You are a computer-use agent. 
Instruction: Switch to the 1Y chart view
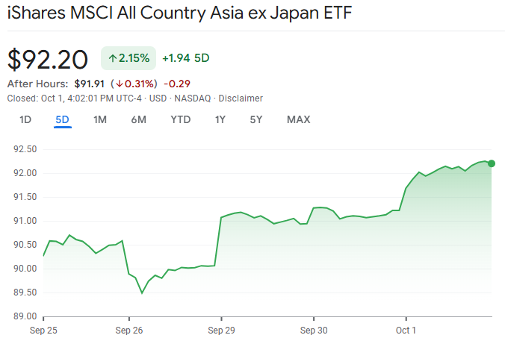220,119
